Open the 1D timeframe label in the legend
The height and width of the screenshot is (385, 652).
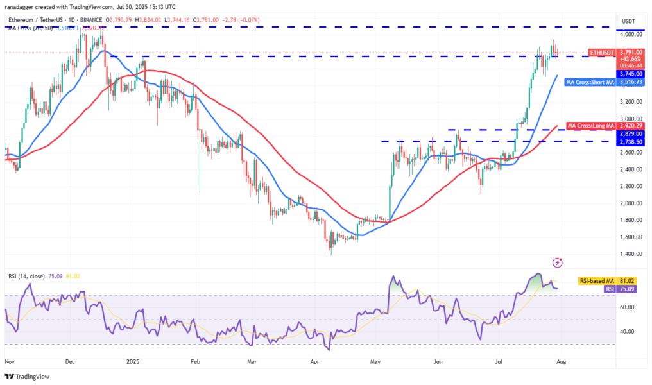coord(68,19)
